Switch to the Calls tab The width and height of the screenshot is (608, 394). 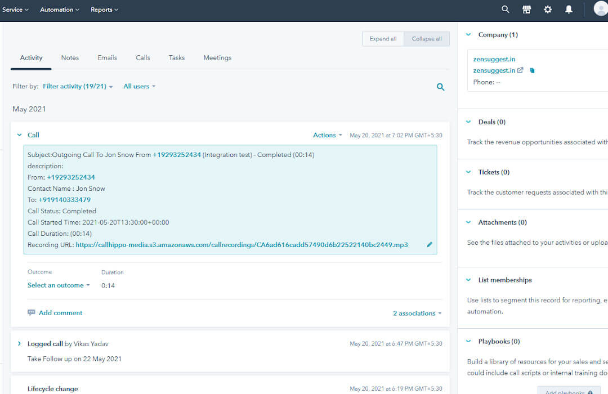coord(142,58)
